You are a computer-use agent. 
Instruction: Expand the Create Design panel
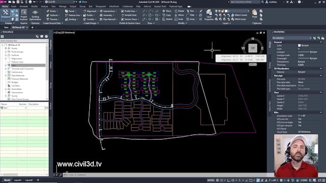click(91, 23)
